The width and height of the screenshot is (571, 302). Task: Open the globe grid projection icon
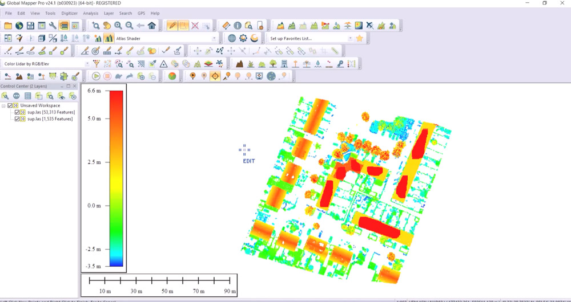pyautogui.click(x=232, y=38)
